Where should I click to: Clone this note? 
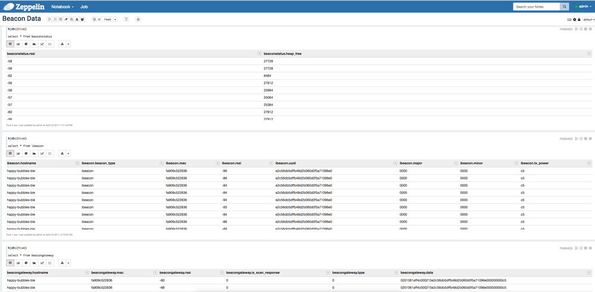(x=71, y=19)
